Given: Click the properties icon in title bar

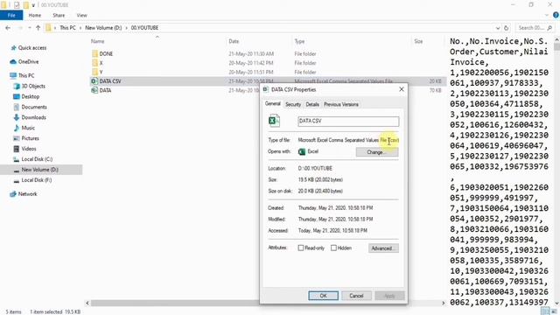Looking at the screenshot, I should (17, 5).
